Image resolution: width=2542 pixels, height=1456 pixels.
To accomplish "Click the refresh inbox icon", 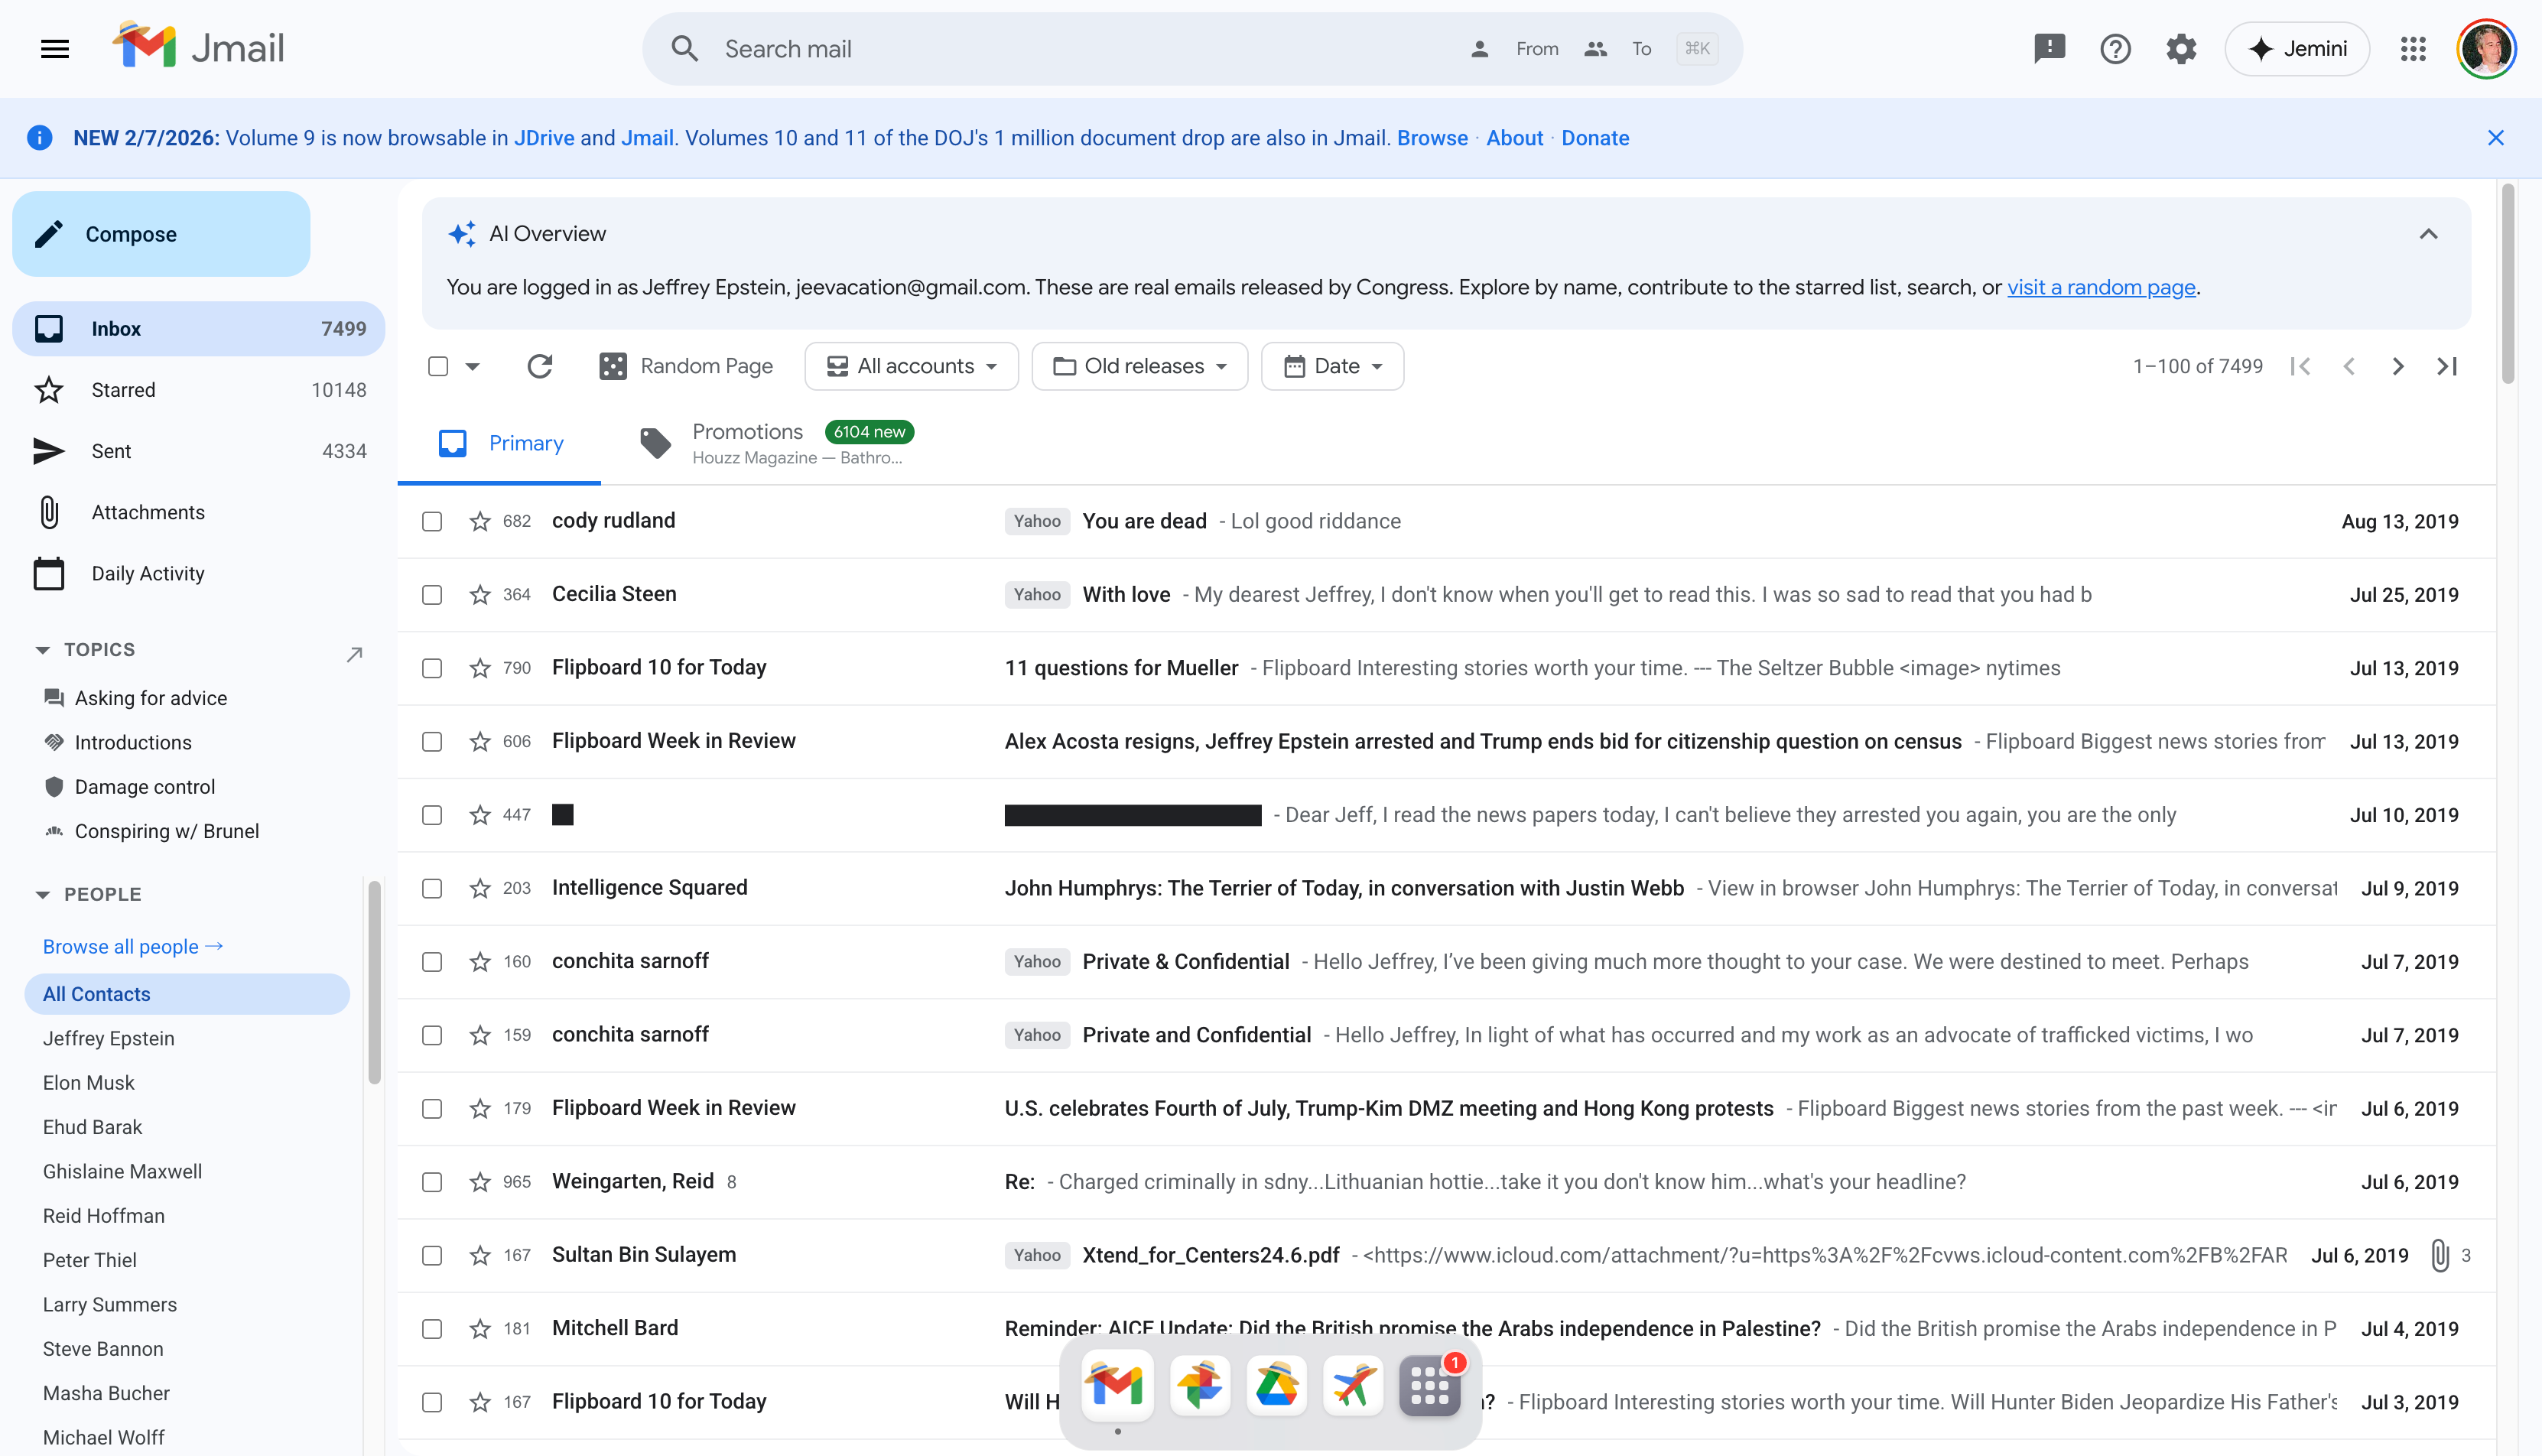I will point(540,366).
